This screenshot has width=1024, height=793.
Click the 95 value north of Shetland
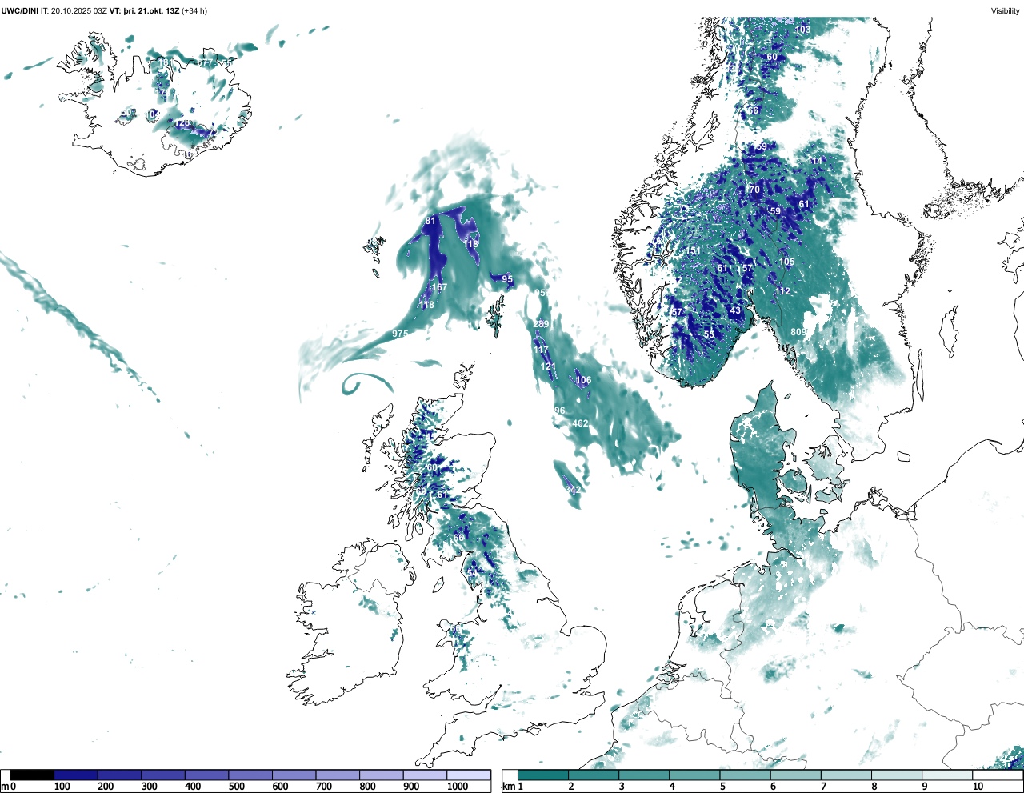click(x=507, y=279)
